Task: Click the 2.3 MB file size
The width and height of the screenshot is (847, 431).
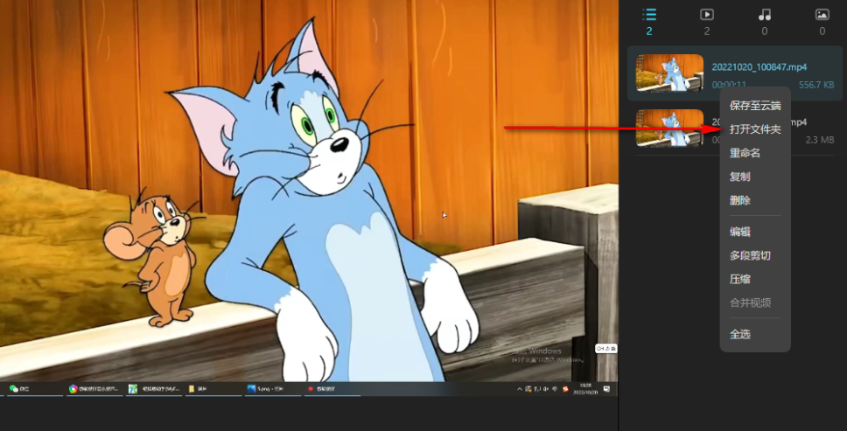Action: click(x=820, y=140)
